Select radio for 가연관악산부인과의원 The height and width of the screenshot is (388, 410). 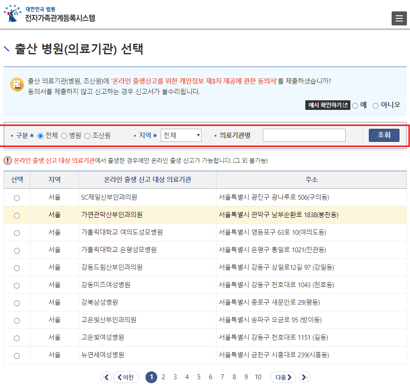point(17,215)
